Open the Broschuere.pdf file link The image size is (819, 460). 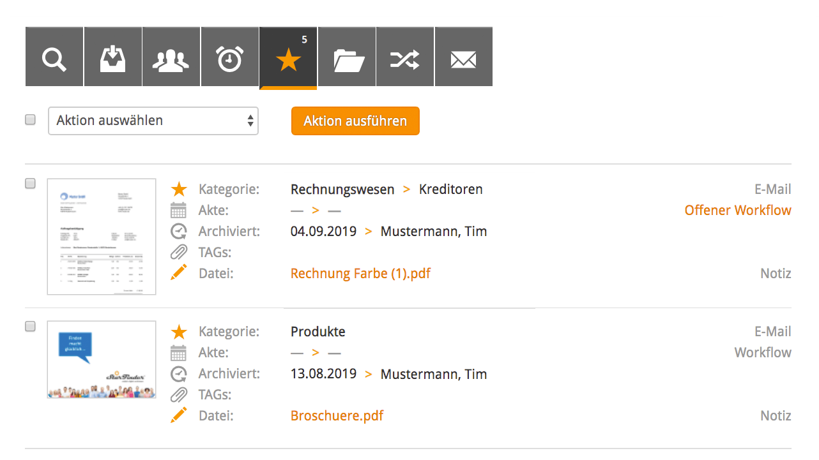coord(337,416)
